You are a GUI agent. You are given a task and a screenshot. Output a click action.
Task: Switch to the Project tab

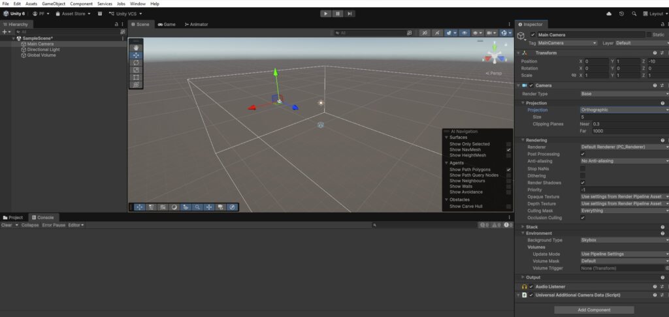tap(13, 217)
